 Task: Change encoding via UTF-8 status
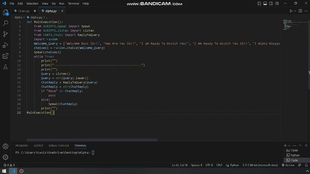pyautogui.click(x=209, y=165)
